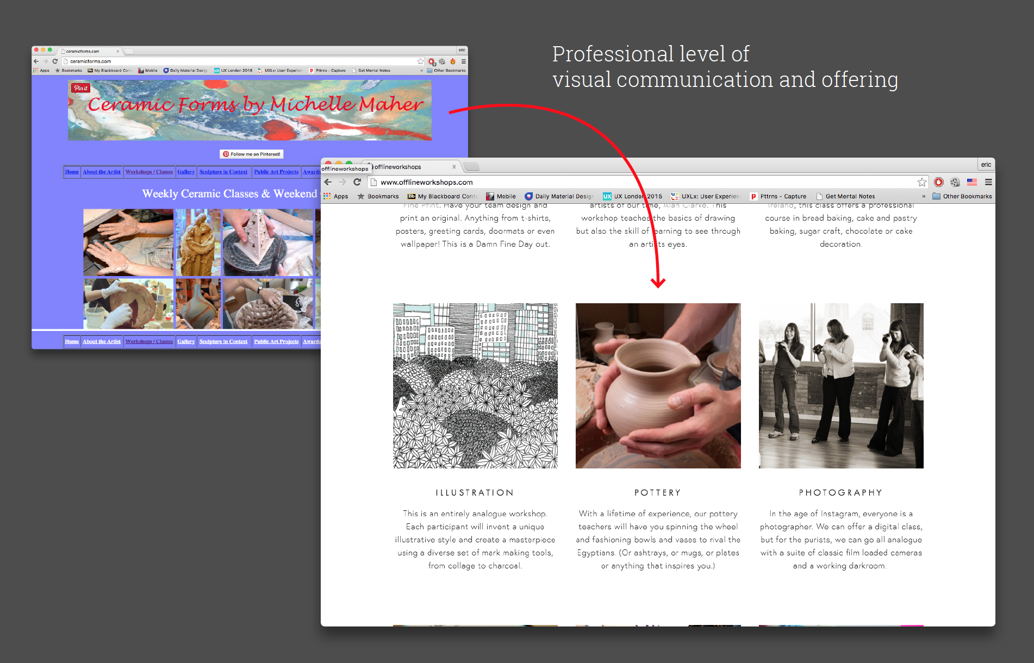Expand bookmarks overflow chevron in offlineworkshops window
Image resolution: width=1034 pixels, height=663 pixels.
(x=924, y=196)
